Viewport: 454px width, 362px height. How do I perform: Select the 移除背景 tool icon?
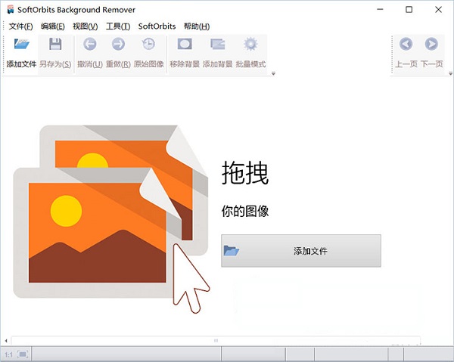(x=185, y=44)
